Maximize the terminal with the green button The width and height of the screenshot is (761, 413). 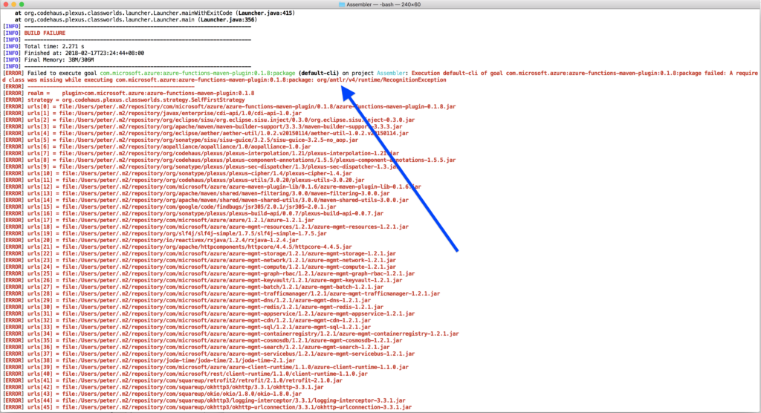[x=22, y=4]
